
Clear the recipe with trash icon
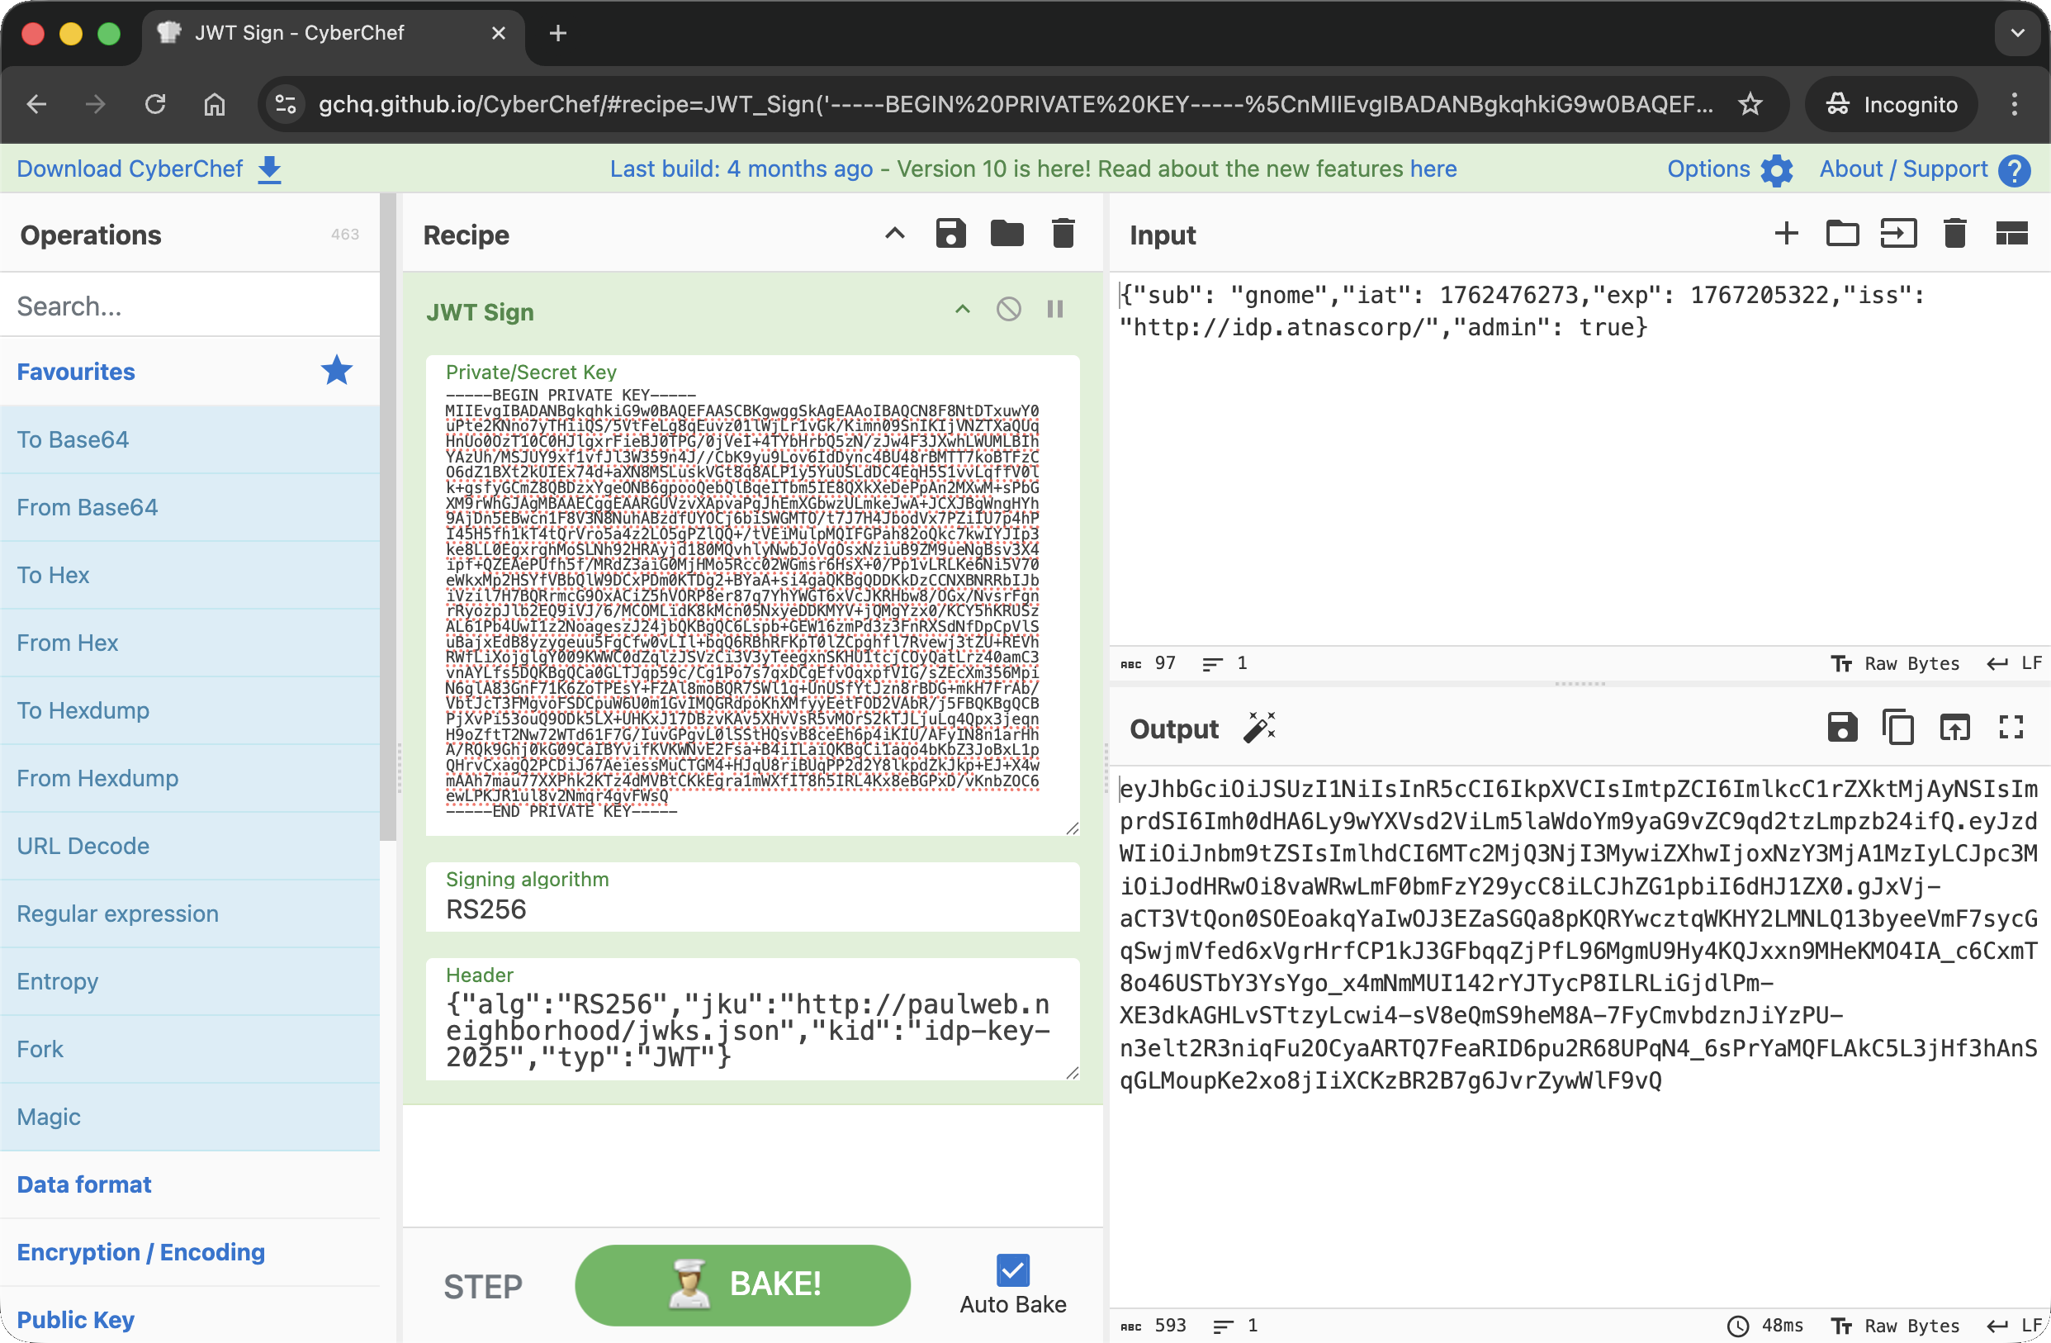[x=1063, y=234]
